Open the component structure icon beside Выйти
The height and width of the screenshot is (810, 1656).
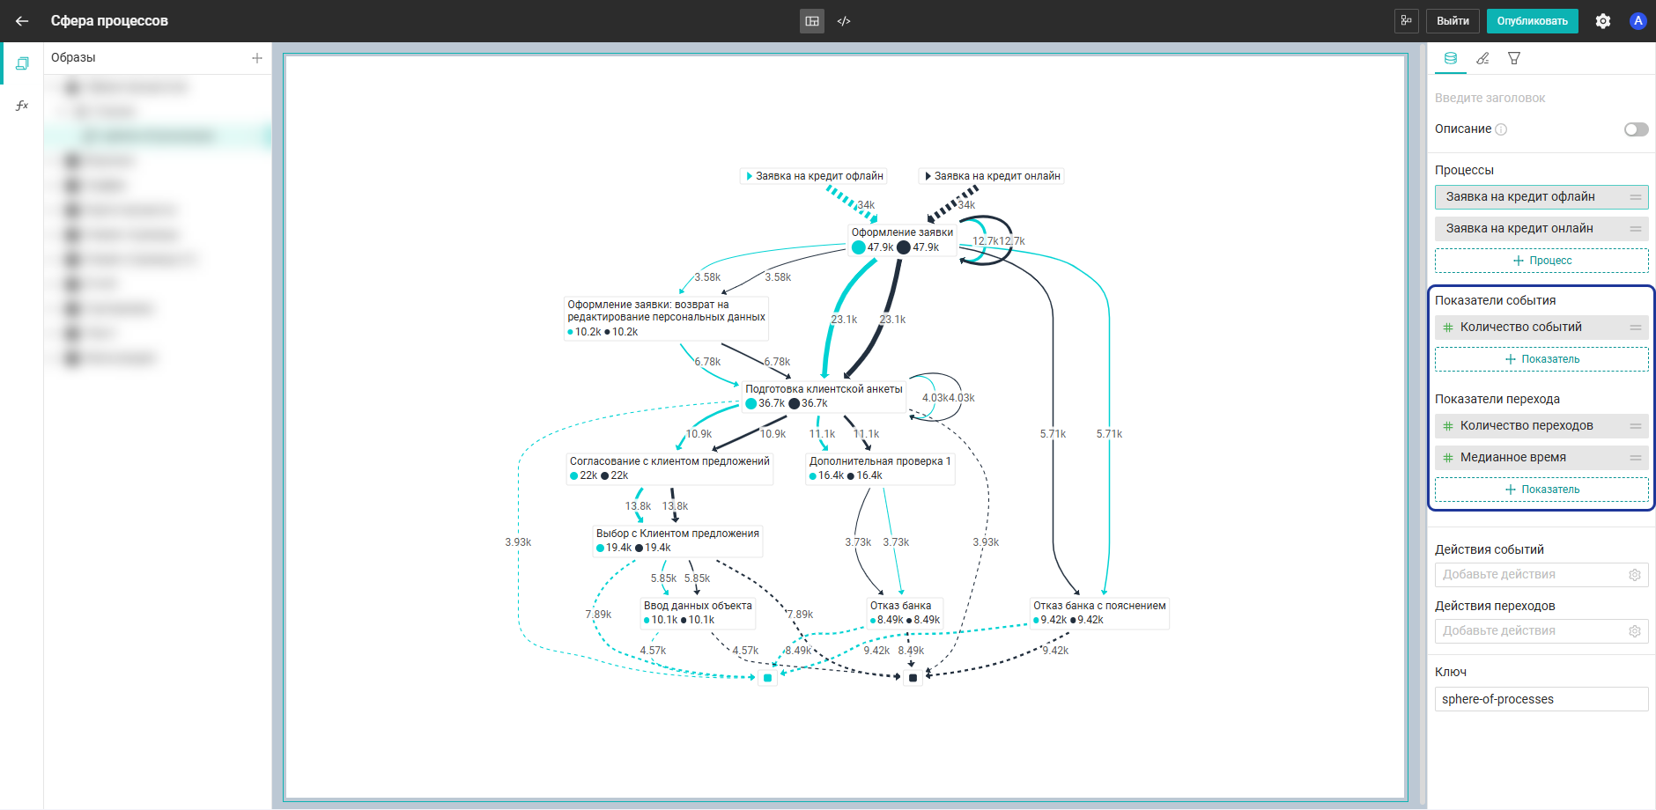(x=1406, y=20)
